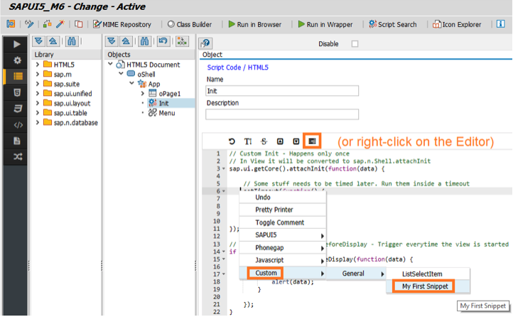Click the binoculars find icon above Library
The width and height of the screenshot is (513, 317).
[x=71, y=41]
